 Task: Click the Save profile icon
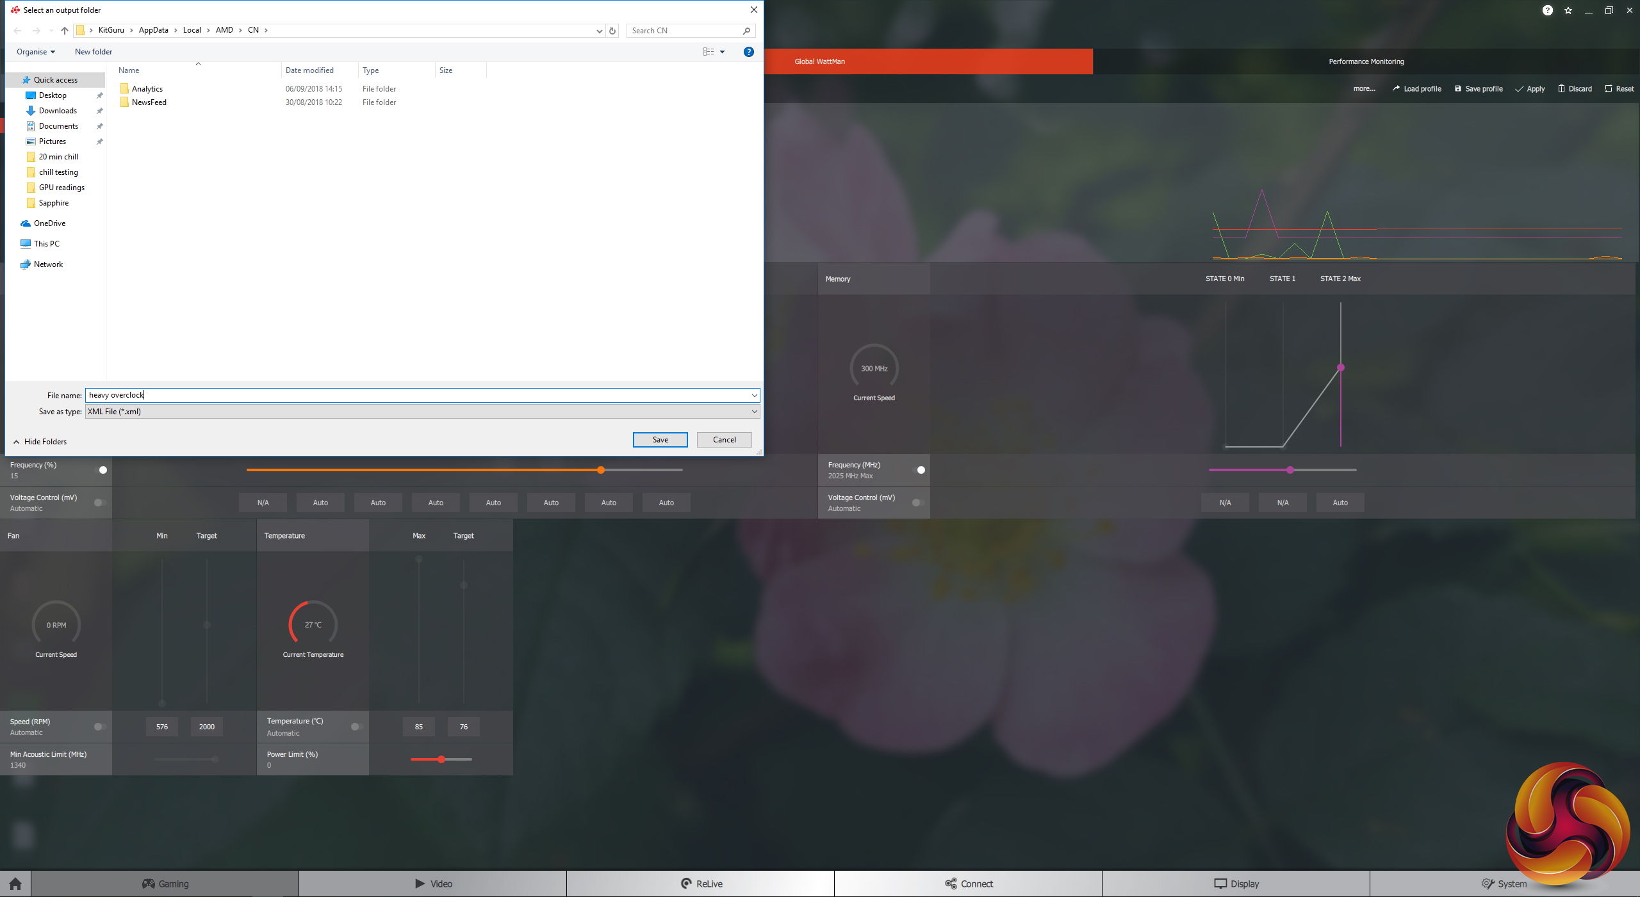point(1458,89)
